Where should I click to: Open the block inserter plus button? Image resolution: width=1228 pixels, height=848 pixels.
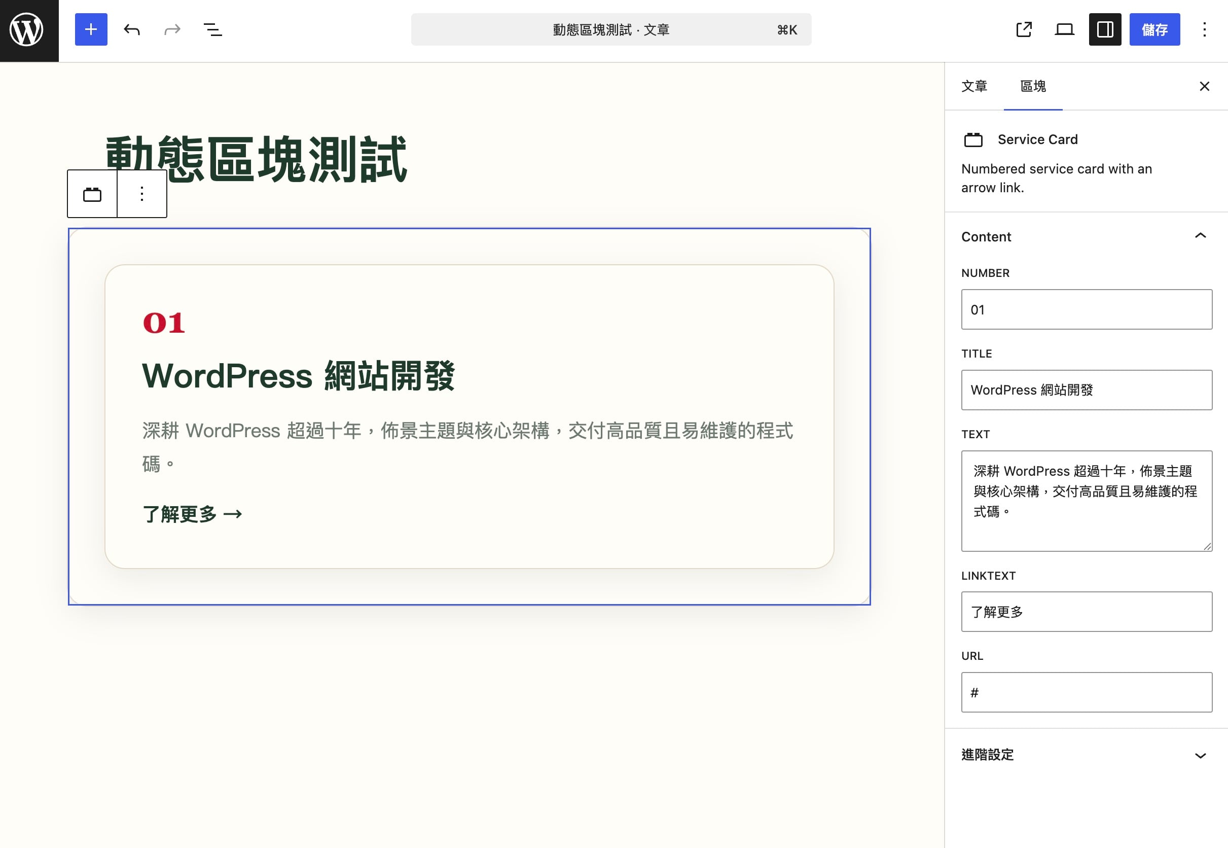tap(91, 29)
